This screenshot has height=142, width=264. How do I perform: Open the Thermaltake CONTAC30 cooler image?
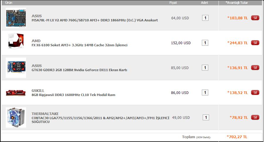[x=16, y=117]
